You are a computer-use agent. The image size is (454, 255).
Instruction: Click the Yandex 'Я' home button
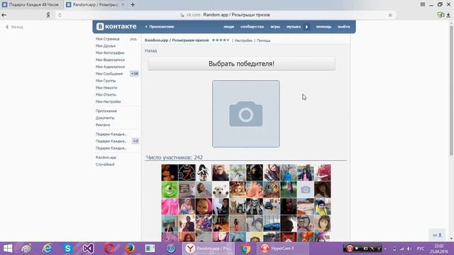[x=48, y=15]
